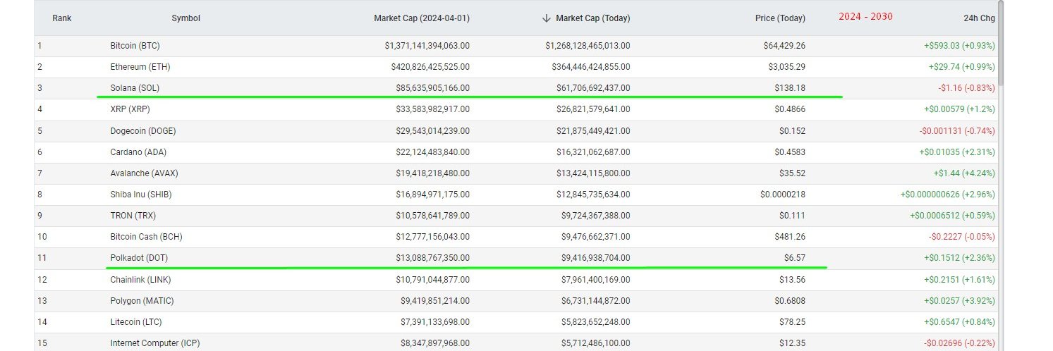Click Bitcoin Cash's 24h change -$0.2227 (-0.05%)
Screen dimensions: 1053x351
pyautogui.click(x=962, y=237)
